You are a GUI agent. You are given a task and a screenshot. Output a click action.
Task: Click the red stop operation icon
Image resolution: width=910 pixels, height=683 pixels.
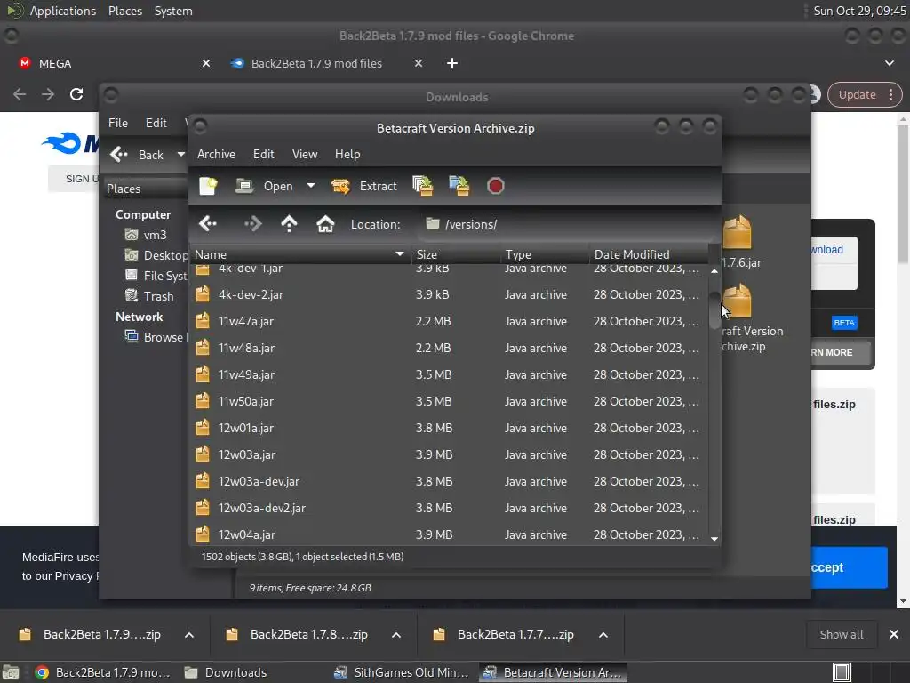tap(495, 186)
